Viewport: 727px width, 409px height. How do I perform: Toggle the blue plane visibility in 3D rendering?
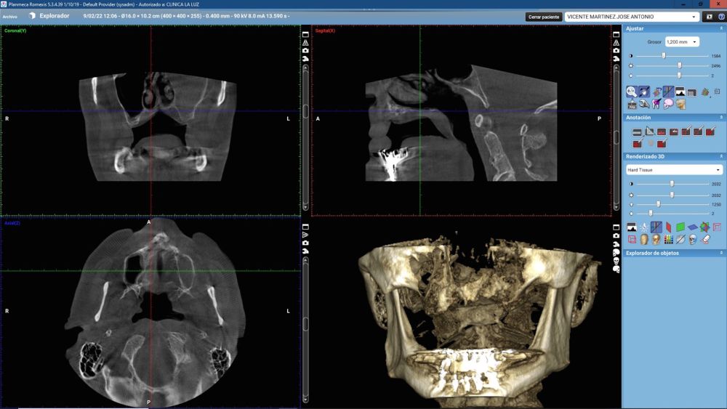pyautogui.click(x=692, y=227)
